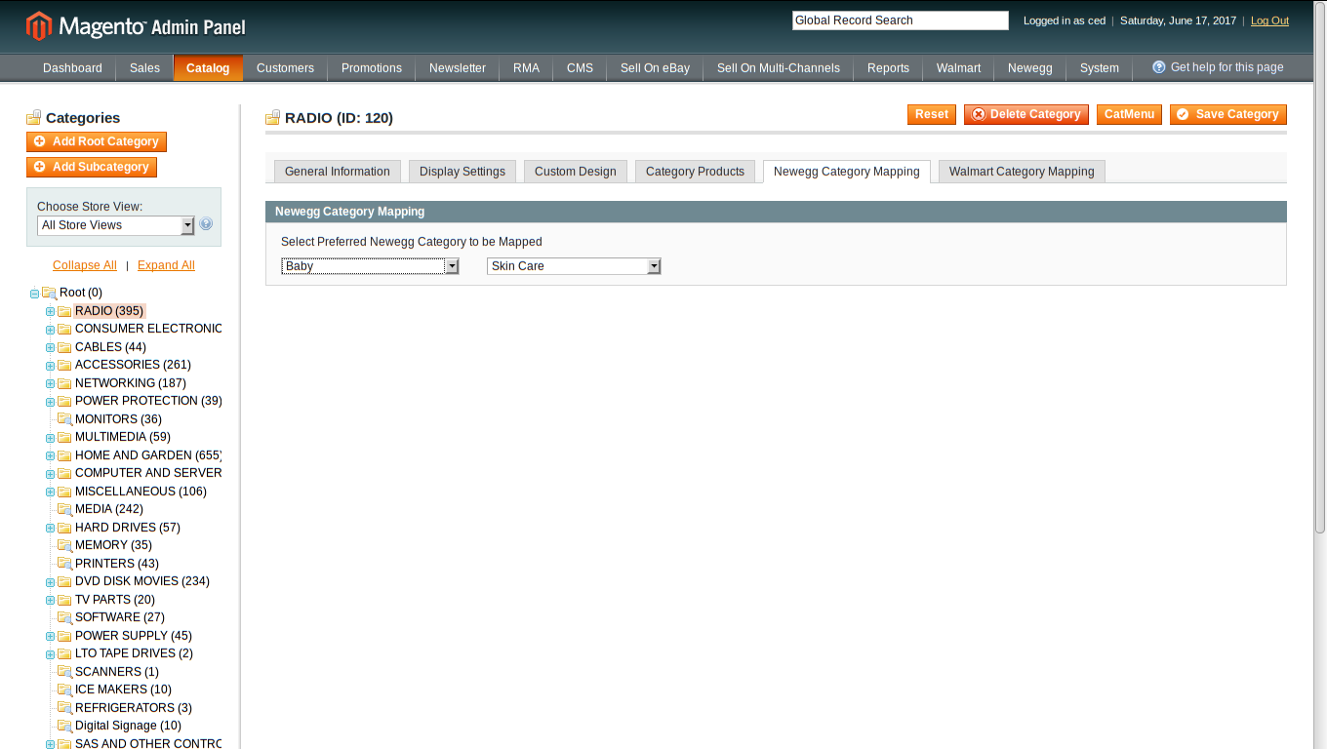Switch to Walmart Category Mapping tab
The image size is (1327, 749).
click(1021, 172)
